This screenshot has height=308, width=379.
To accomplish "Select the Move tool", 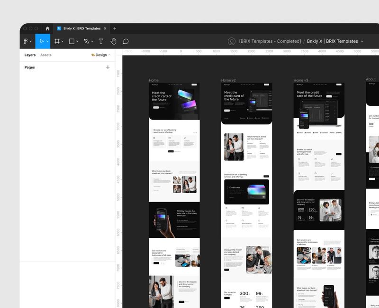I will [42, 41].
